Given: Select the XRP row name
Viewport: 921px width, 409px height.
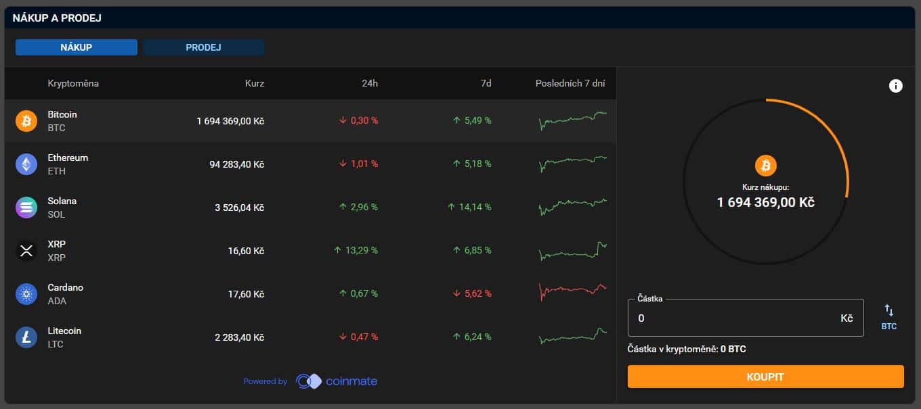Looking at the screenshot, I should 57,251.
